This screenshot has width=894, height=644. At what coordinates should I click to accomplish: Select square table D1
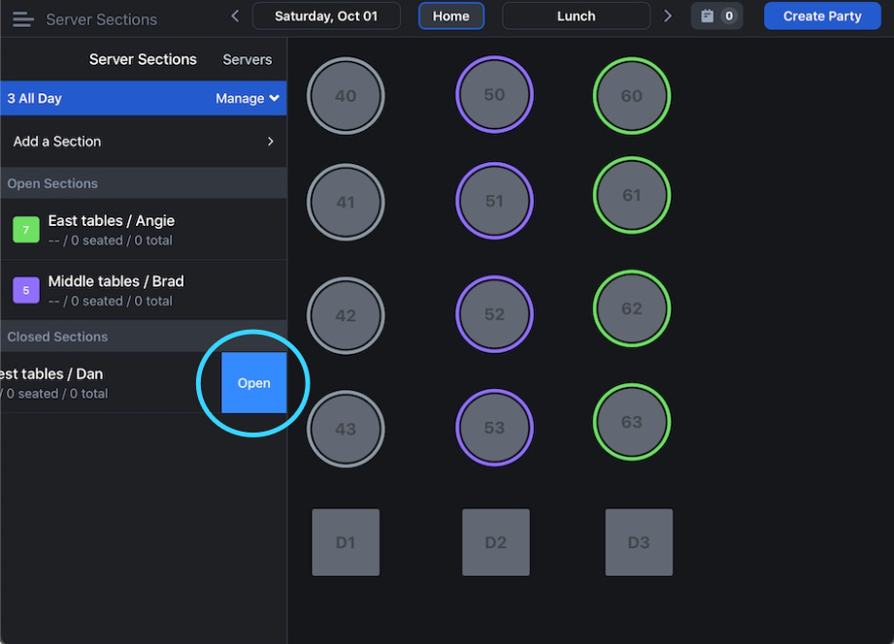[x=346, y=542]
